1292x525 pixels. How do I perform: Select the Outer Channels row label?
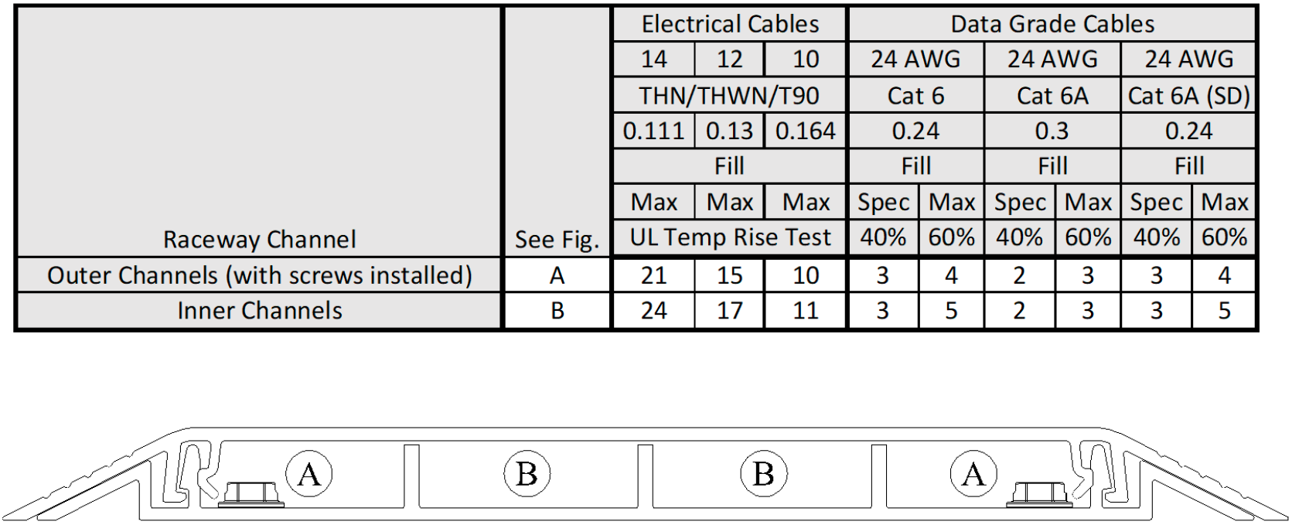(259, 275)
